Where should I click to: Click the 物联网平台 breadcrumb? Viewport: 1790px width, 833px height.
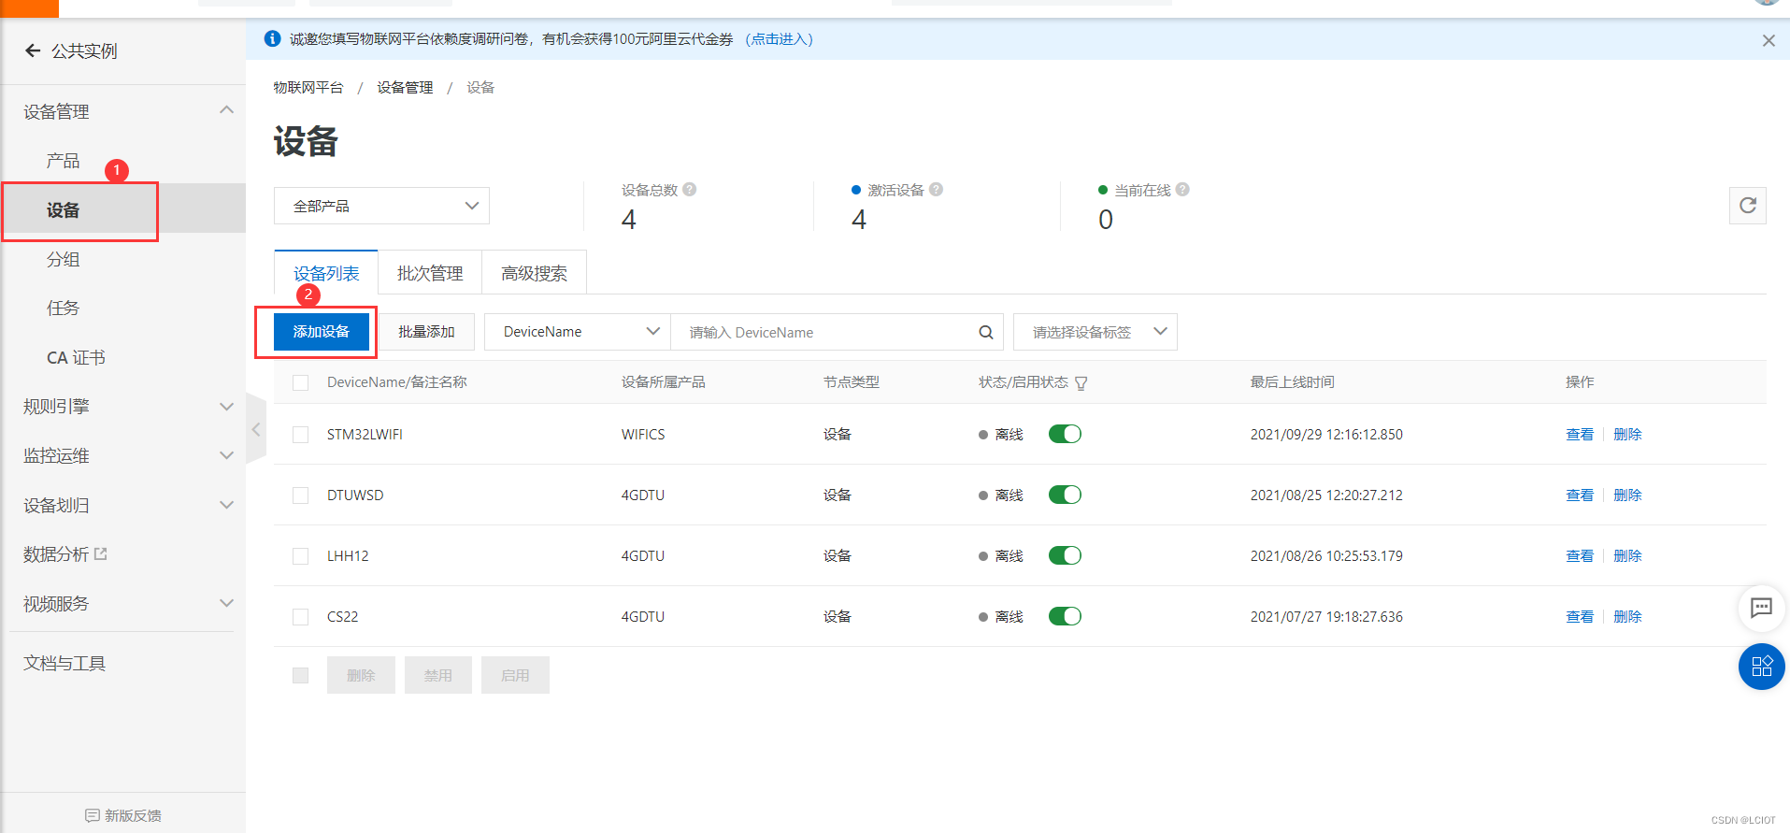pyautogui.click(x=308, y=87)
